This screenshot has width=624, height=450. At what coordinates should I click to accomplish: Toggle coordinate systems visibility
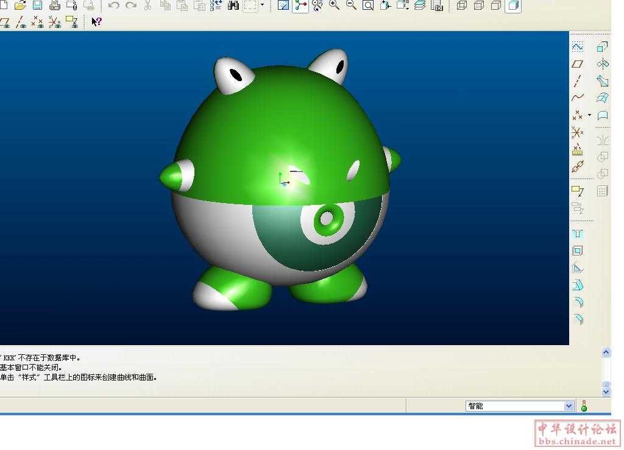tap(54, 22)
